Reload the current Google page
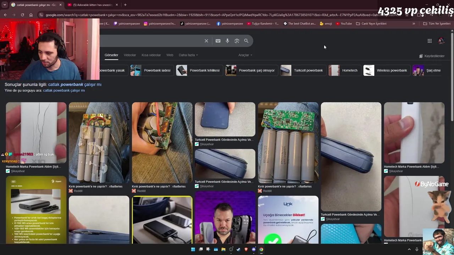 tap(22, 15)
